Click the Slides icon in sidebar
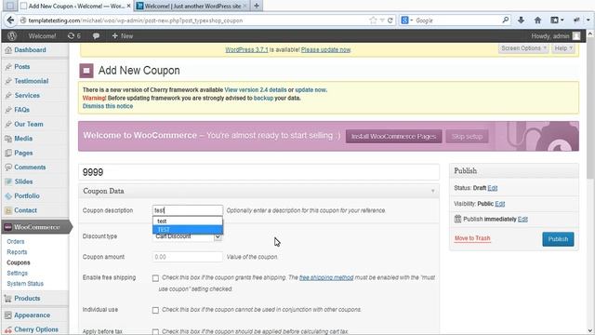Screen dimensions: 595x335 point(8,181)
